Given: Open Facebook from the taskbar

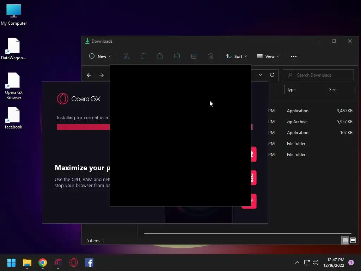Looking at the screenshot, I should pos(89,263).
